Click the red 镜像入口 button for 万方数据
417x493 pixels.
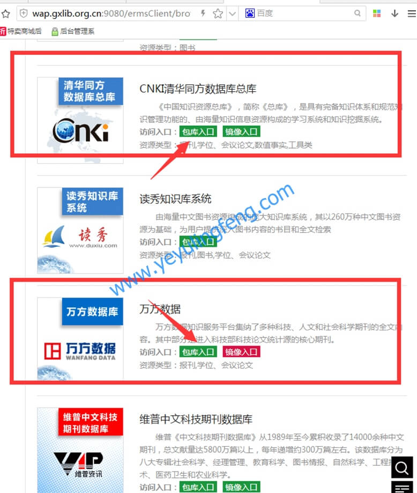tap(241, 352)
